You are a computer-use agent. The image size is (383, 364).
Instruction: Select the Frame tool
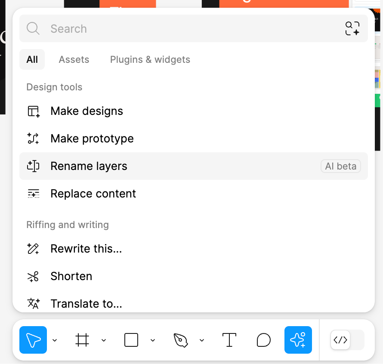[82, 340]
